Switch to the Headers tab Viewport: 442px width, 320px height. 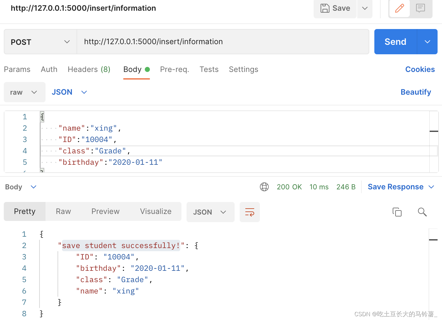coord(89,69)
